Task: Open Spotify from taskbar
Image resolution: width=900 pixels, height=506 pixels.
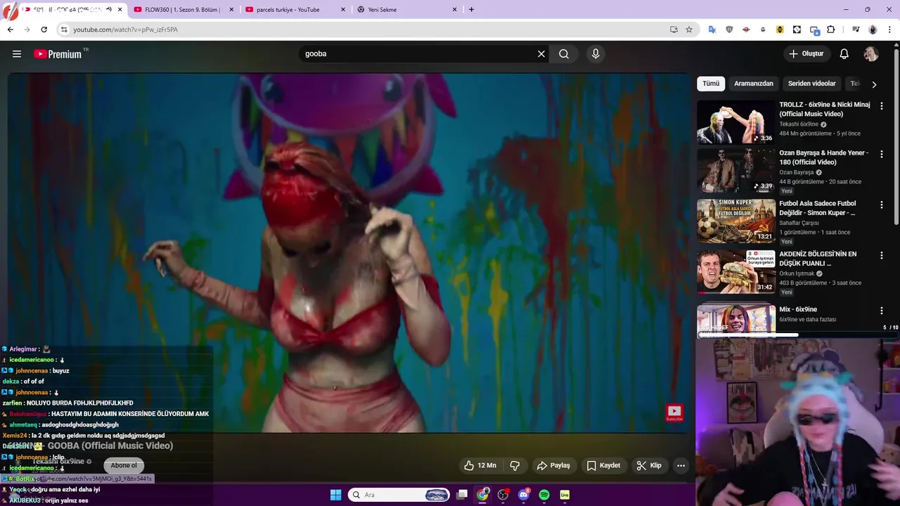Action: pos(544,495)
